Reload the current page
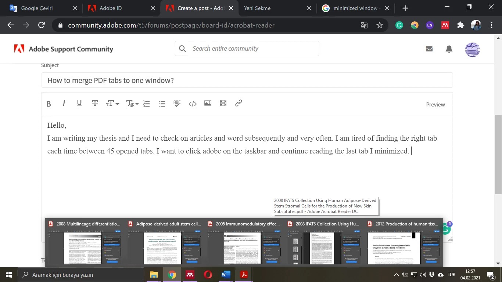Image resolution: width=502 pixels, height=282 pixels. coord(42,25)
